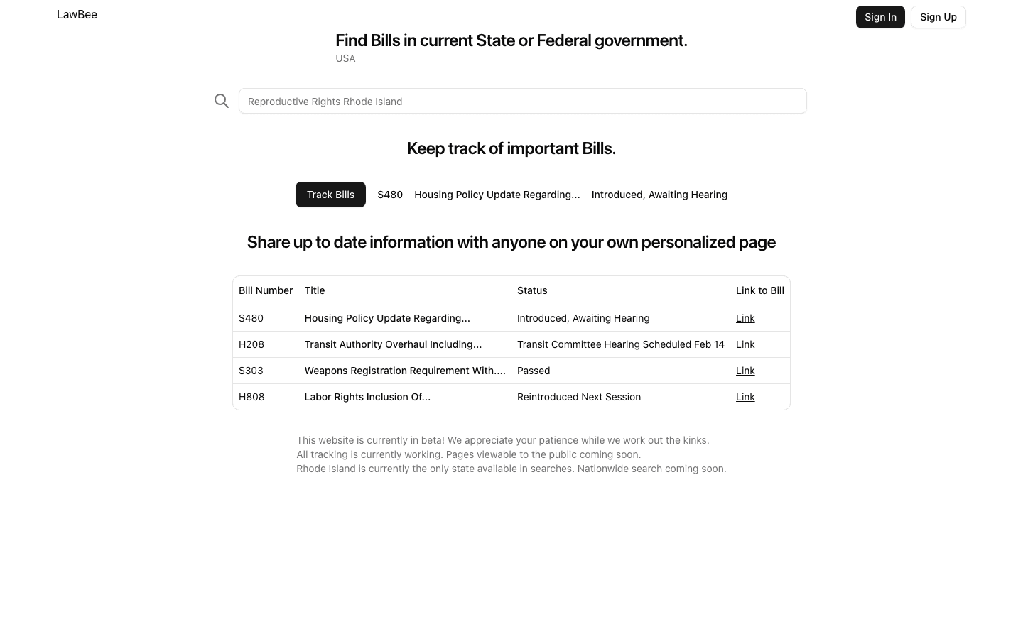This screenshot has width=1023, height=639.
Task: Click the Sign Up button
Action: (938, 16)
